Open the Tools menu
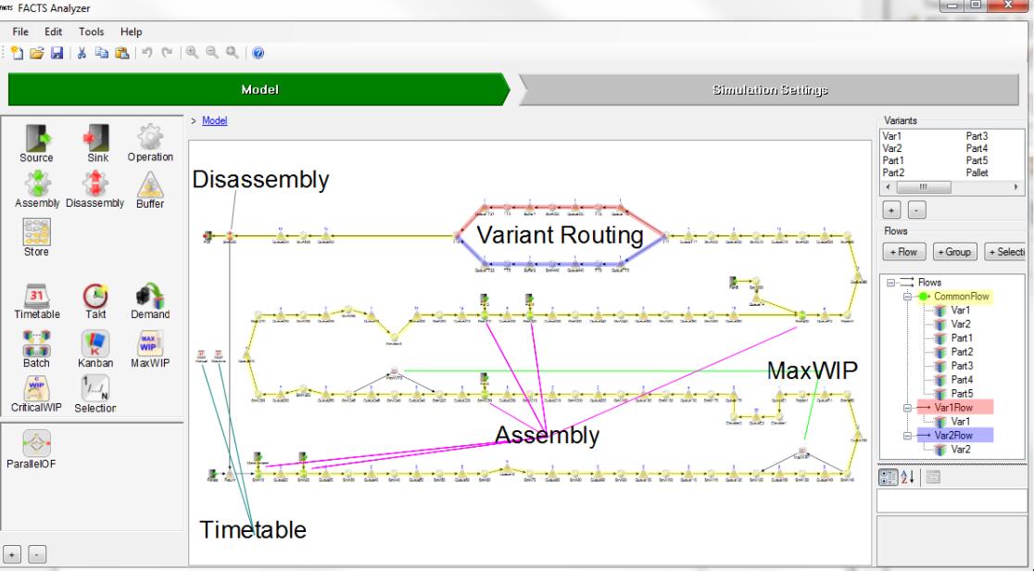Image resolution: width=1034 pixels, height=571 pixels. pyautogui.click(x=91, y=32)
